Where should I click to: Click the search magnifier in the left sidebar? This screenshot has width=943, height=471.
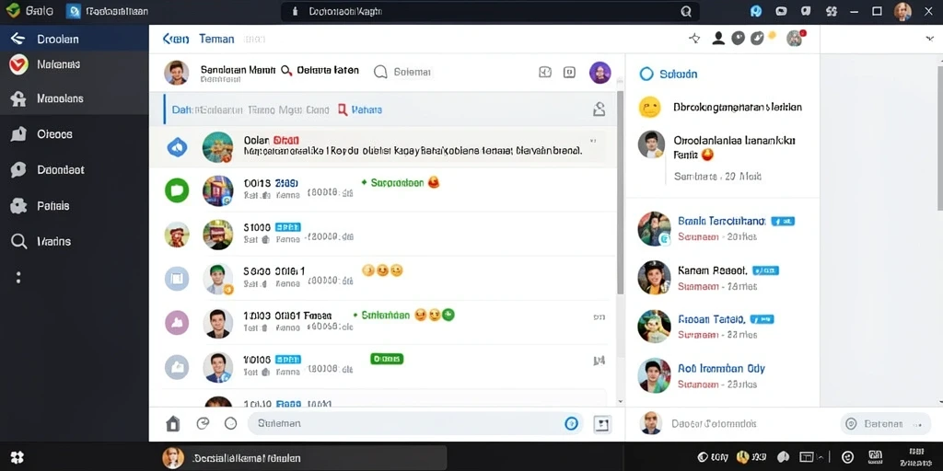tap(18, 242)
